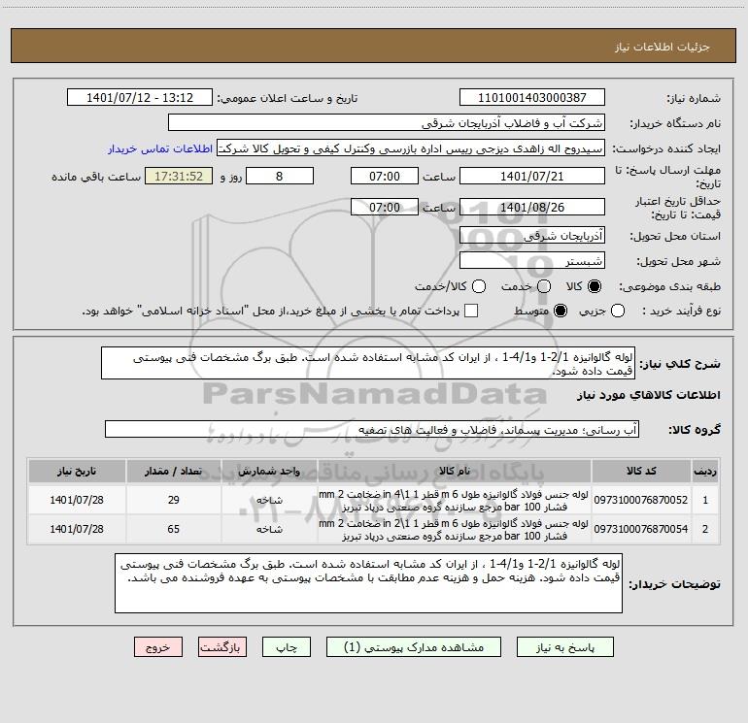Click the کد کالا column header

click(x=641, y=471)
